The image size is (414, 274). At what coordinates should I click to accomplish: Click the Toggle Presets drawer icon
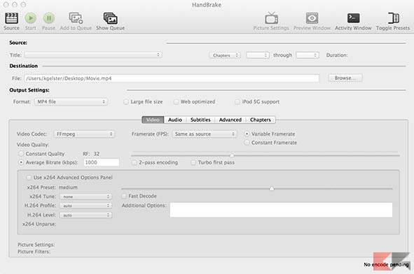pos(393,18)
